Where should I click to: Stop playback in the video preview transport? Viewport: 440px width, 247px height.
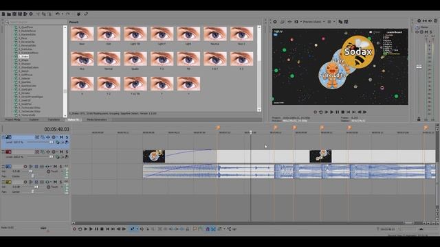(x=342, y=112)
